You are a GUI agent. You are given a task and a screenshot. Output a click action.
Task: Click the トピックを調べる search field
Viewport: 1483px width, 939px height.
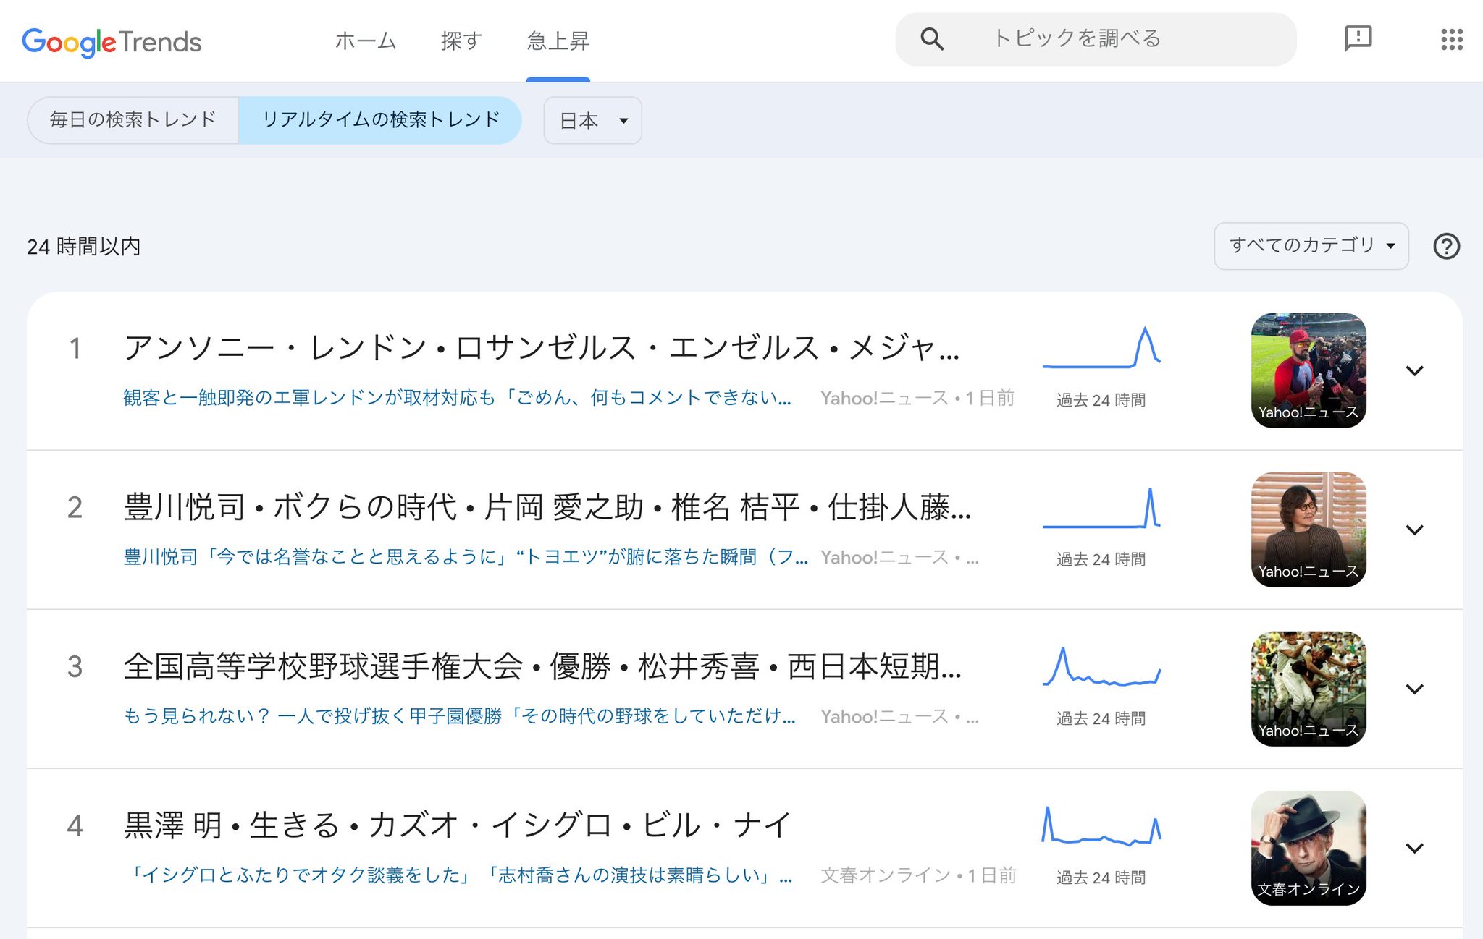coord(1096,39)
